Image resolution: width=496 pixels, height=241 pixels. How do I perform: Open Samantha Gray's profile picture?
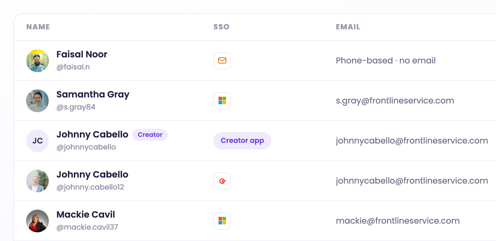37,101
